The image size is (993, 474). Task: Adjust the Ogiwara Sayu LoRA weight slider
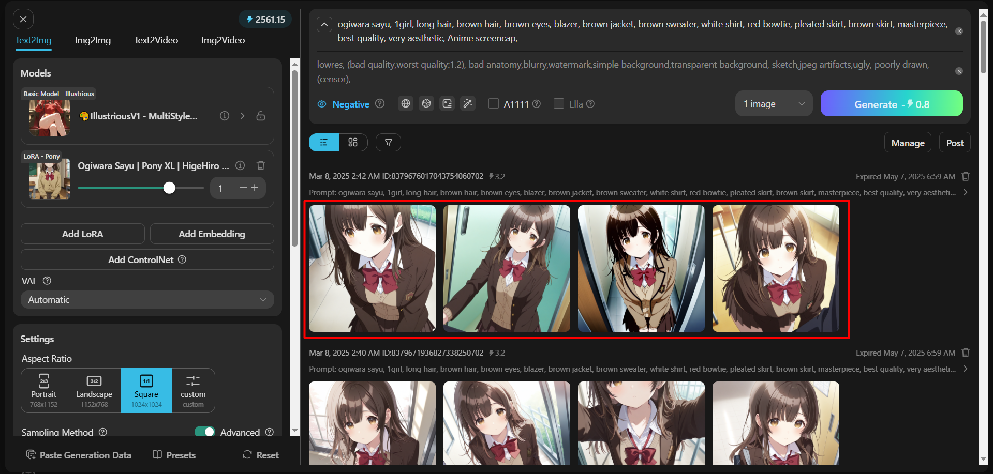point(141,188)
